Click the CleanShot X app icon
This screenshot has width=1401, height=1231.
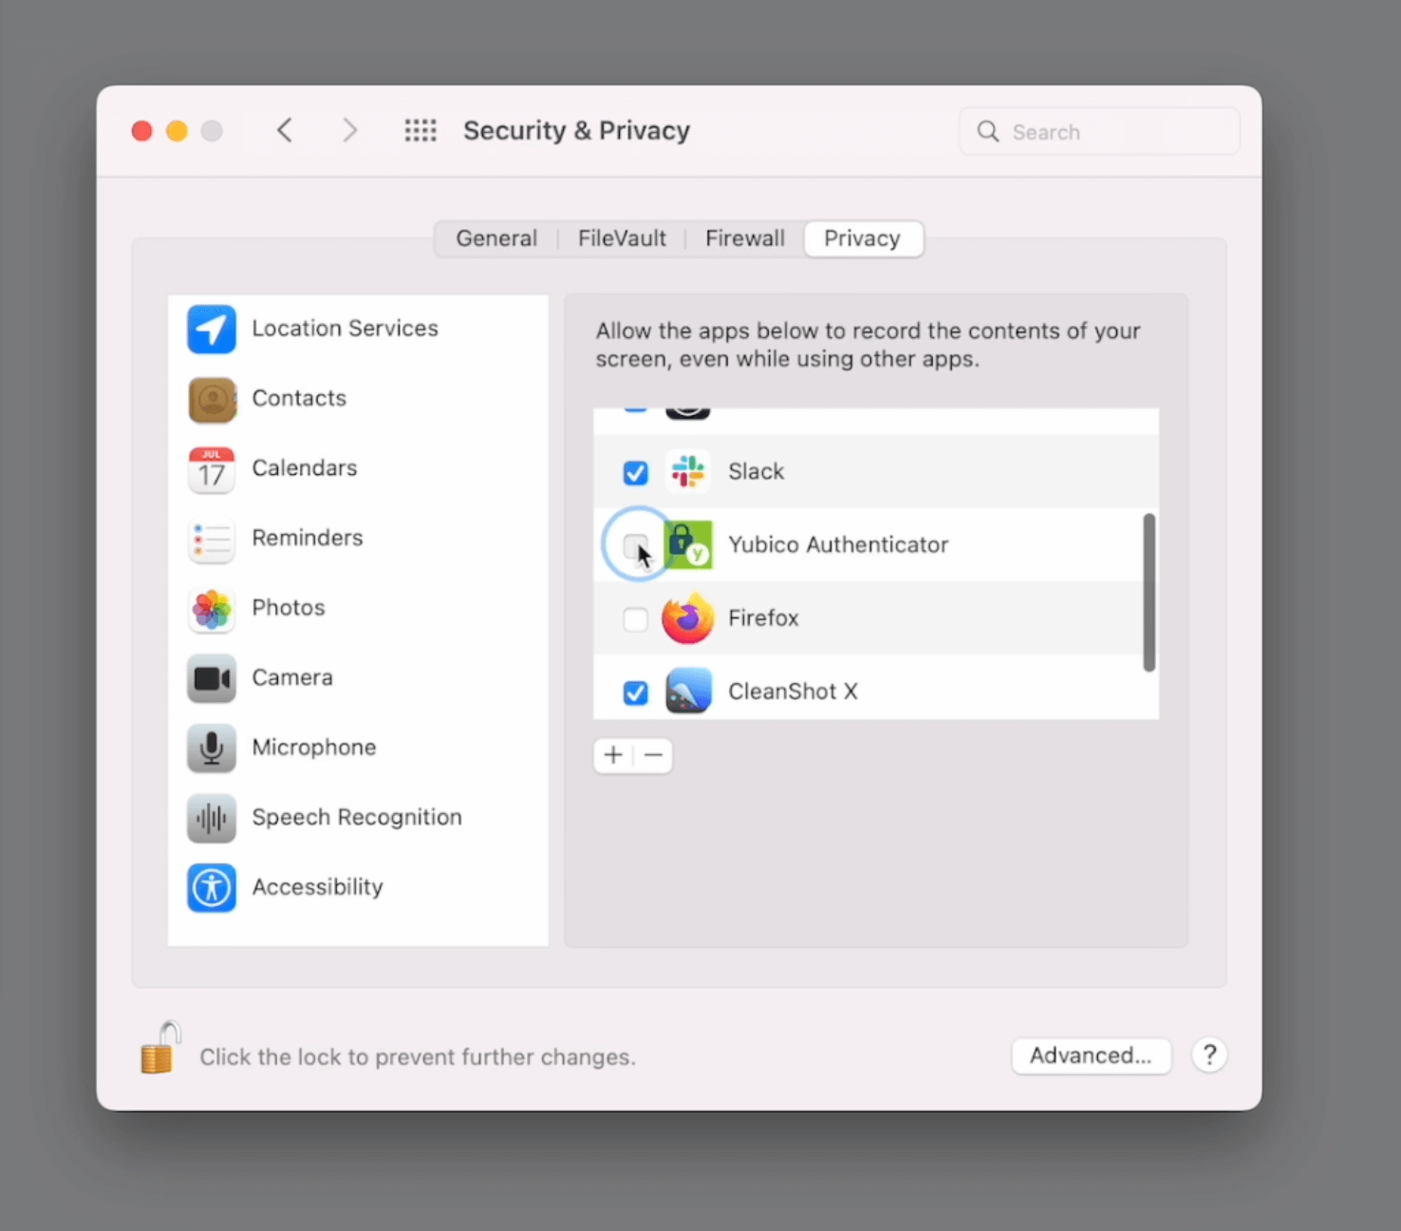click(x=688, y=691)
